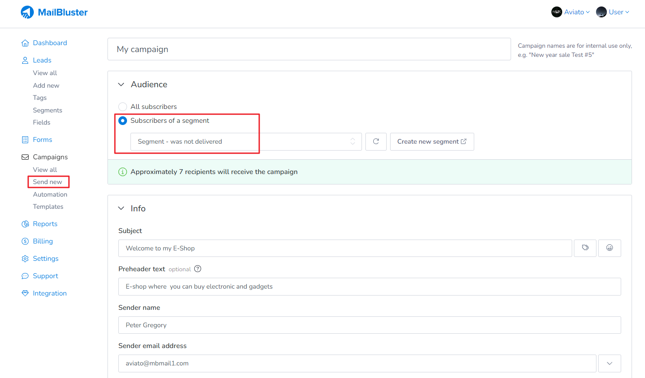Open the Aviato brand menu
The width and height of the screenshot is (645, 378).
pyautogui.click(x=570, y=12)
